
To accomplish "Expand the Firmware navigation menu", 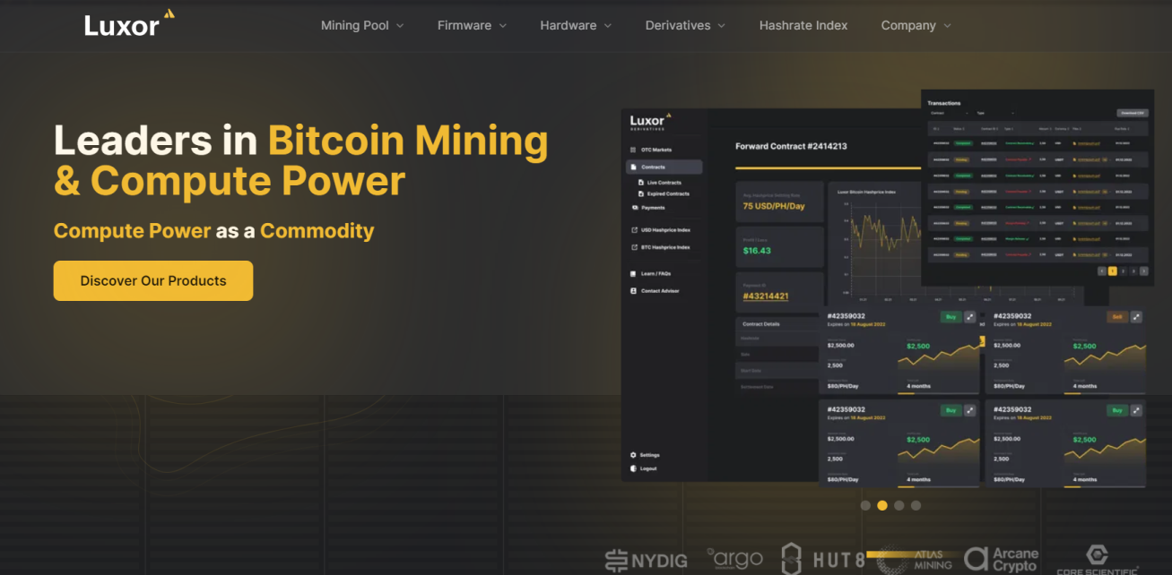I will pyautogui.click(x=472, y=25).
